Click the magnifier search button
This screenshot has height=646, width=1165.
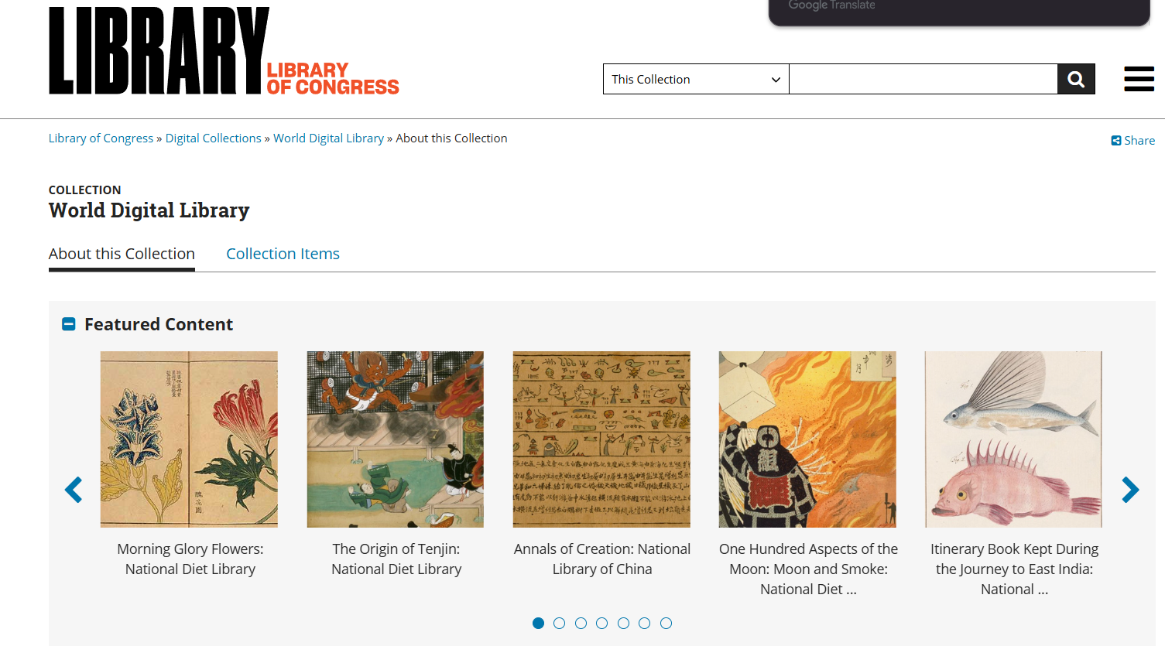click(1076, 79)
